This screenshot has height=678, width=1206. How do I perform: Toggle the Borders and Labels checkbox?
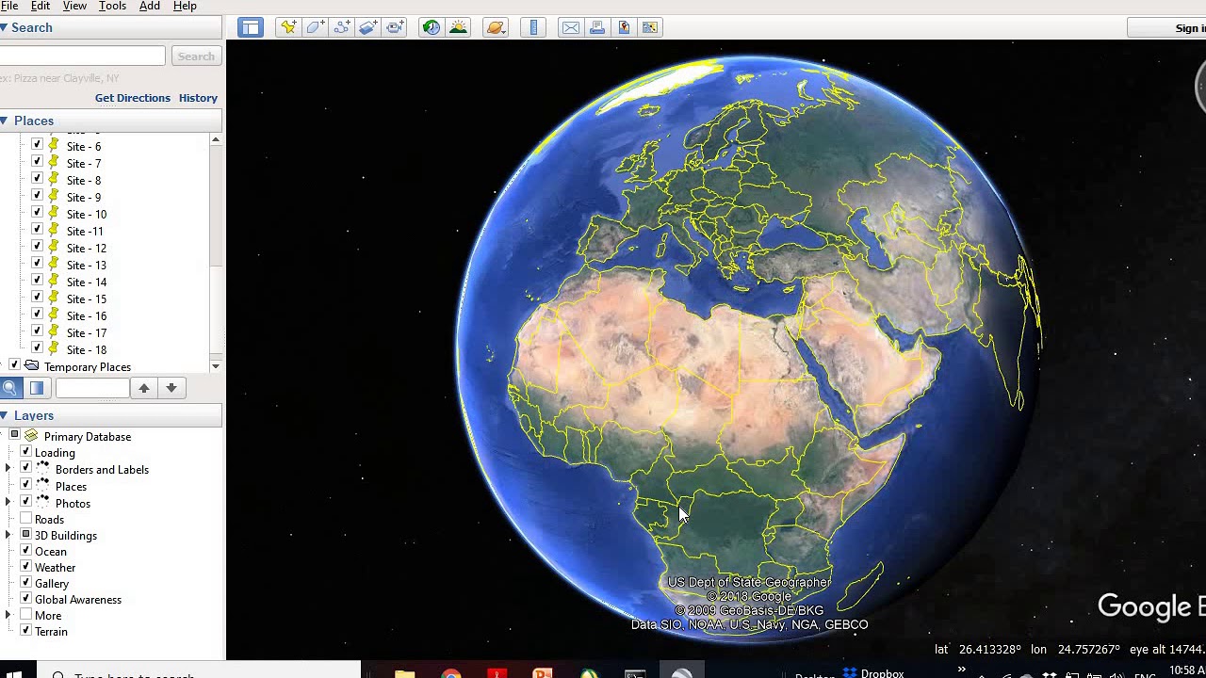(x=26, y=468)
